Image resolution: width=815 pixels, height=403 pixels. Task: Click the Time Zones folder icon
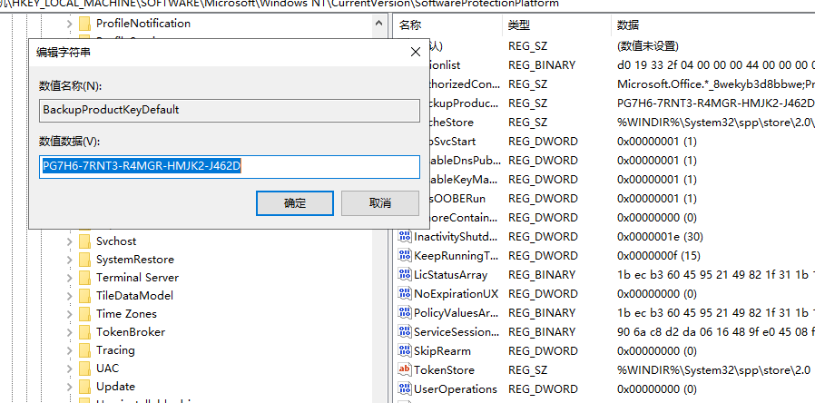(84, 314)
